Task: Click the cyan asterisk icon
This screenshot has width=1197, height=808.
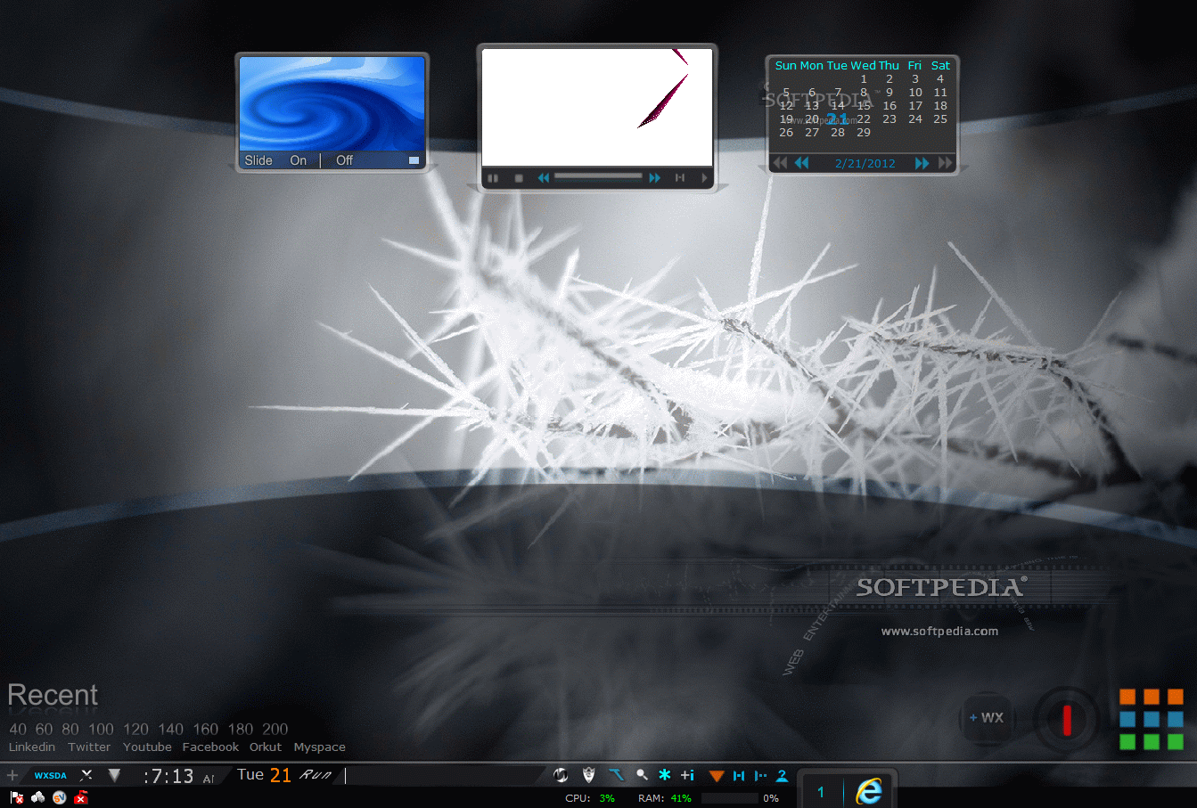Action: pyautogui.click(x=664, y=775)
